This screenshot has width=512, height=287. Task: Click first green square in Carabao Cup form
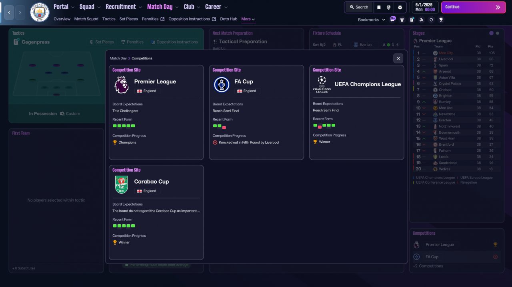click(115, 226)
